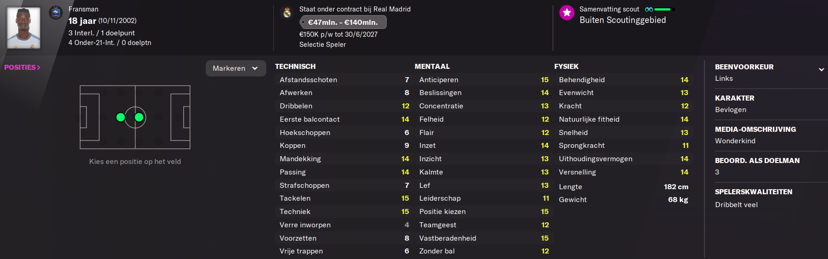The image size is (828, 259).
Task: Click the France national team badge
Action: pyautogui.click(x=56, y=12)
